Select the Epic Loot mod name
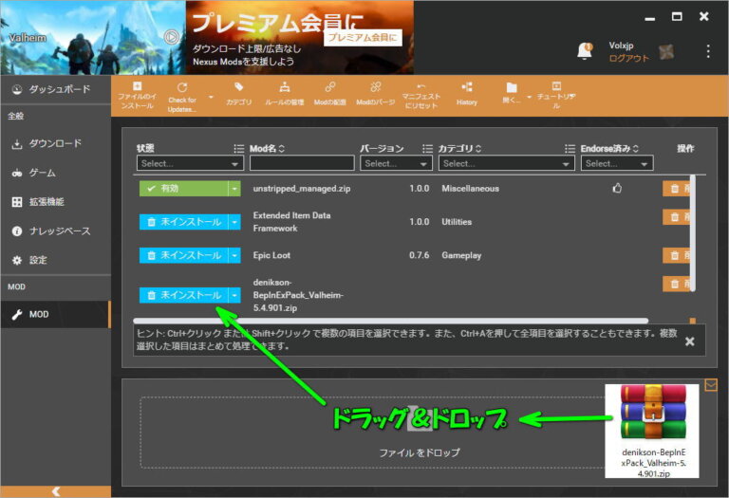 (271, 255)
